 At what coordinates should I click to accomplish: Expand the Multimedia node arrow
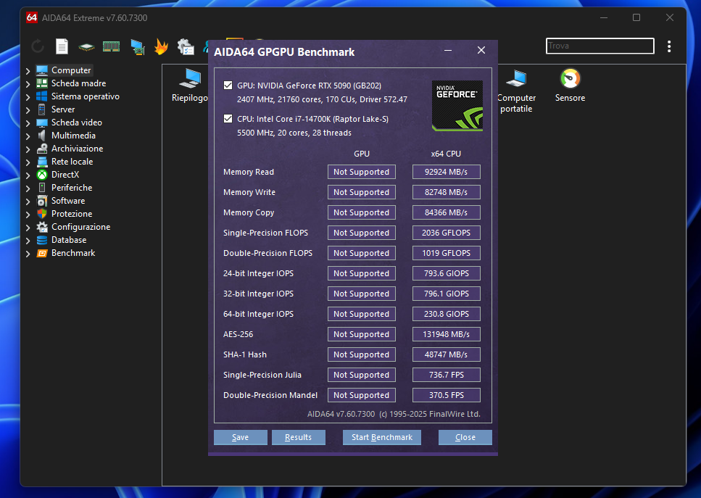tap(28, 136)
